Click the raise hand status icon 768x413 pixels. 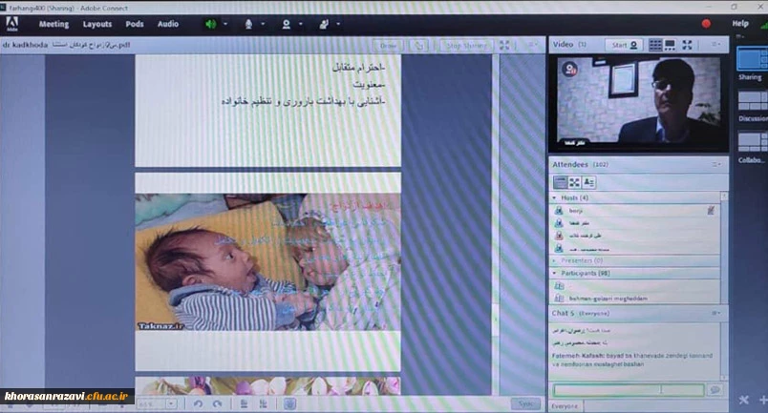coord(322,24)
